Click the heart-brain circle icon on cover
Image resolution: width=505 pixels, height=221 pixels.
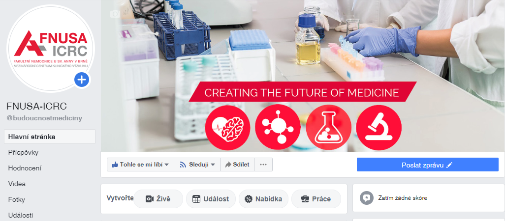[227, 127]
